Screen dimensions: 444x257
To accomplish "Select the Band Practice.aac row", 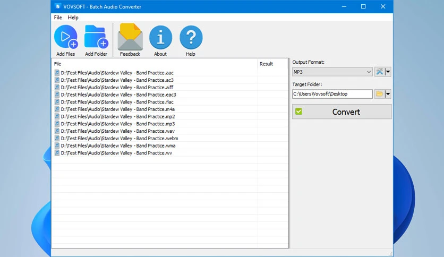I will (x=170, y=73).
